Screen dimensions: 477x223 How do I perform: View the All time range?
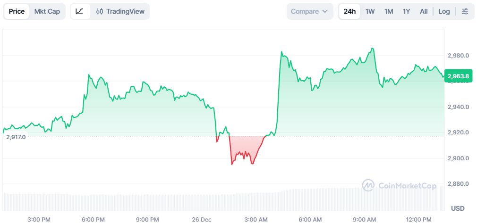[x=424, y=11]
